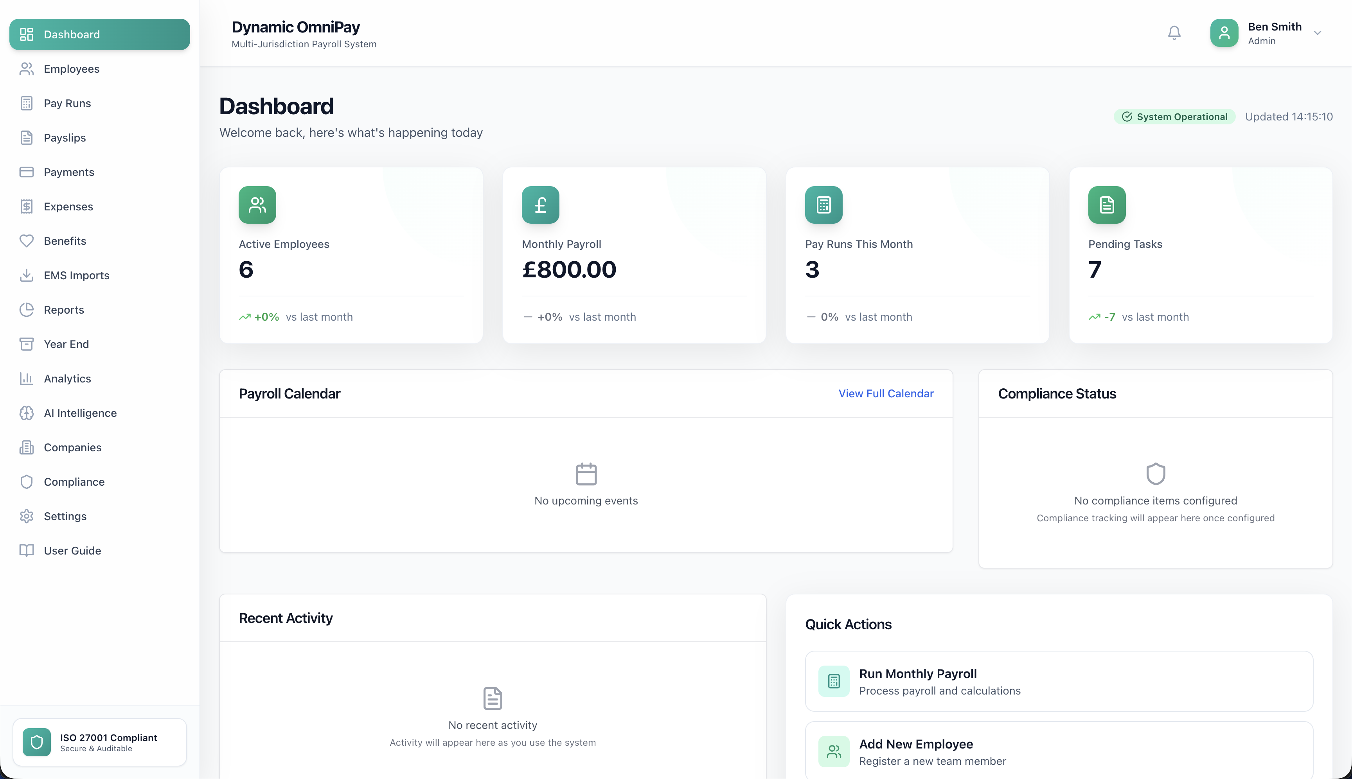The image size is (1352, 779).
Task: Click Ben Smith's green avatar icon
Action: (1224, 33)
